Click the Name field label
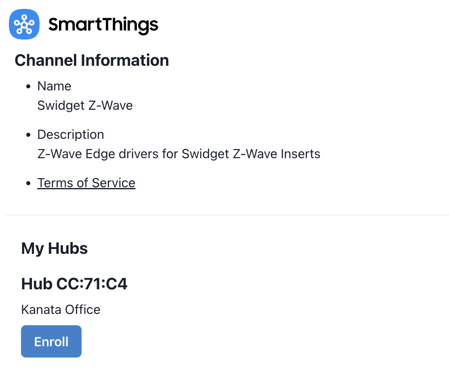The image size is (449, 389). 54,86
